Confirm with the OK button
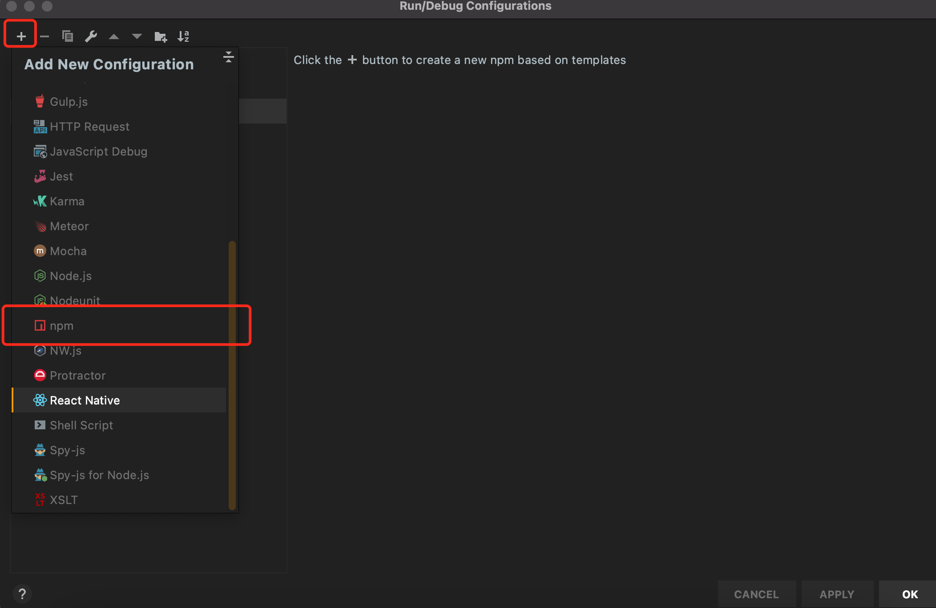936x608 pixels. pos(909,594)
